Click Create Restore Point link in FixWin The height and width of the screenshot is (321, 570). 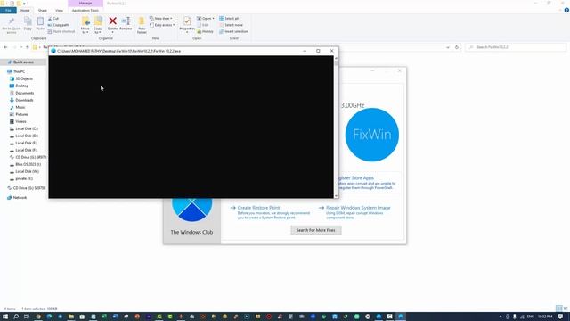(258, 208)
